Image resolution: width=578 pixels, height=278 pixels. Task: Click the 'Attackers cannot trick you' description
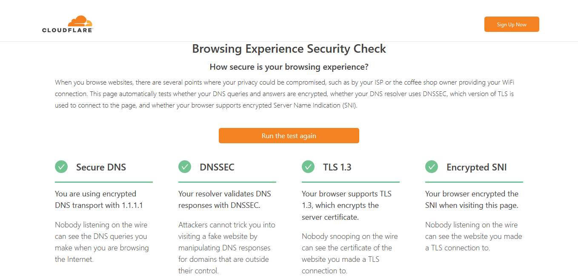click(226, 247)
